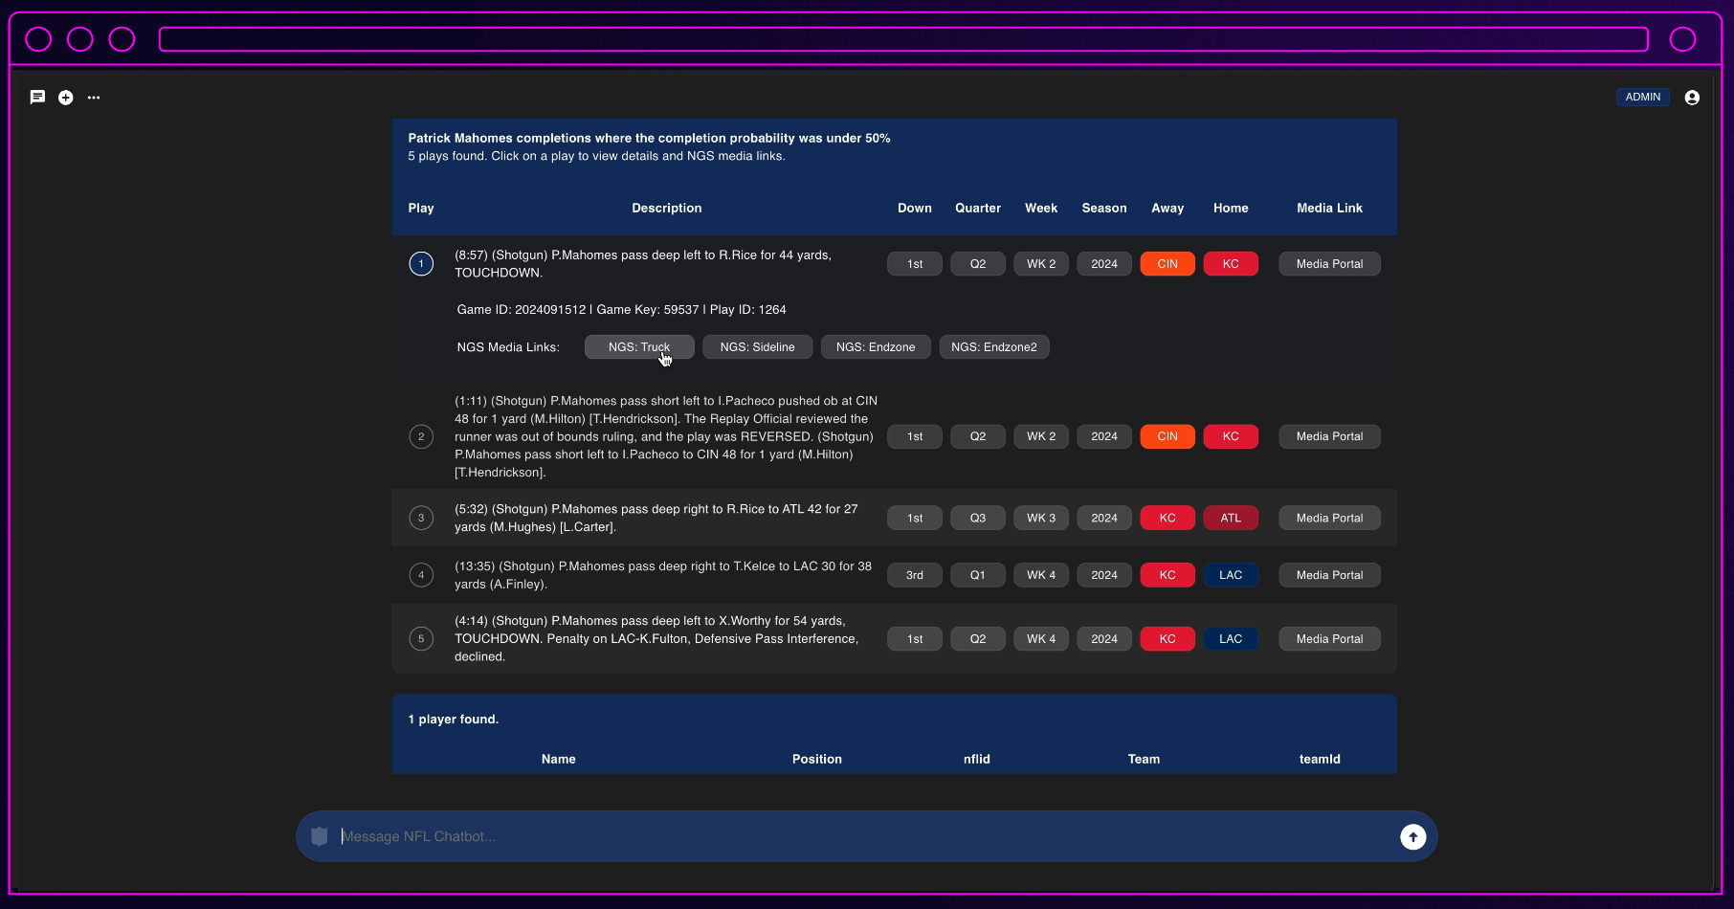
Task: Focus the Message NFL Chatbot input field
Action: (866, 836)
